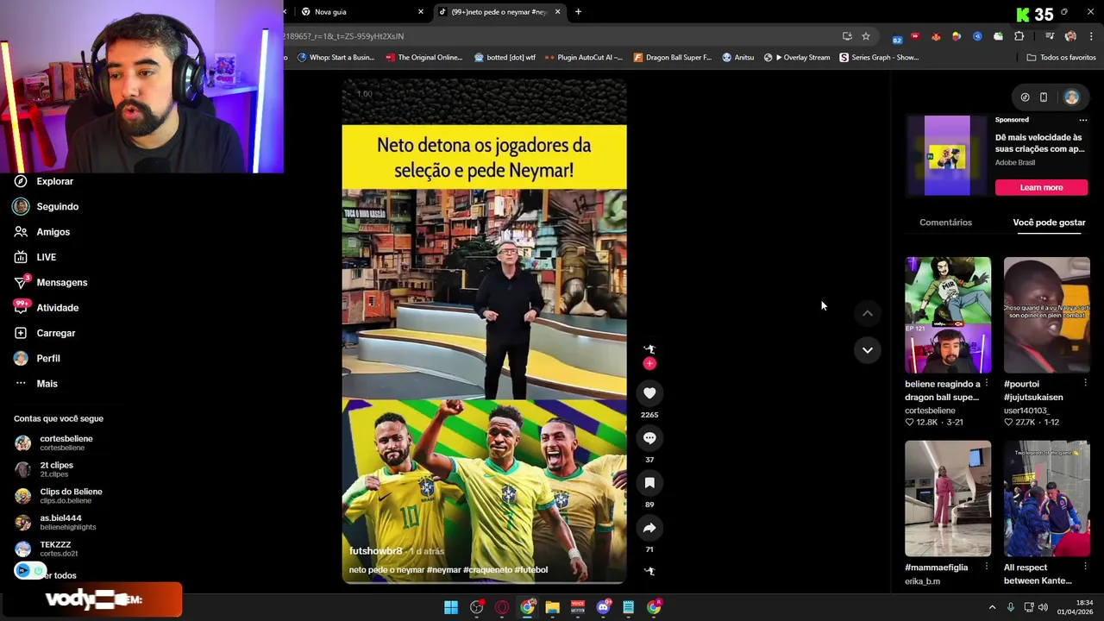Open Perfil page in sidebar
This screenshot has height=621, width=1104.
[47, 358]
